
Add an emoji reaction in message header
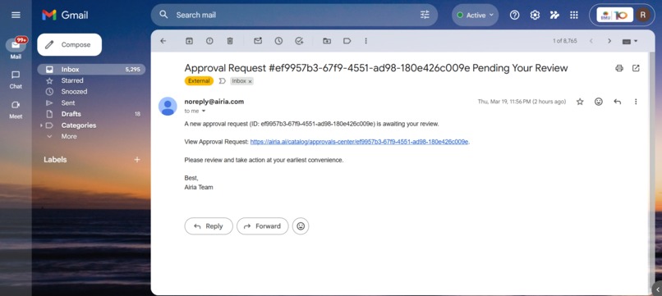pyautogui.click(x=599, y=102)
